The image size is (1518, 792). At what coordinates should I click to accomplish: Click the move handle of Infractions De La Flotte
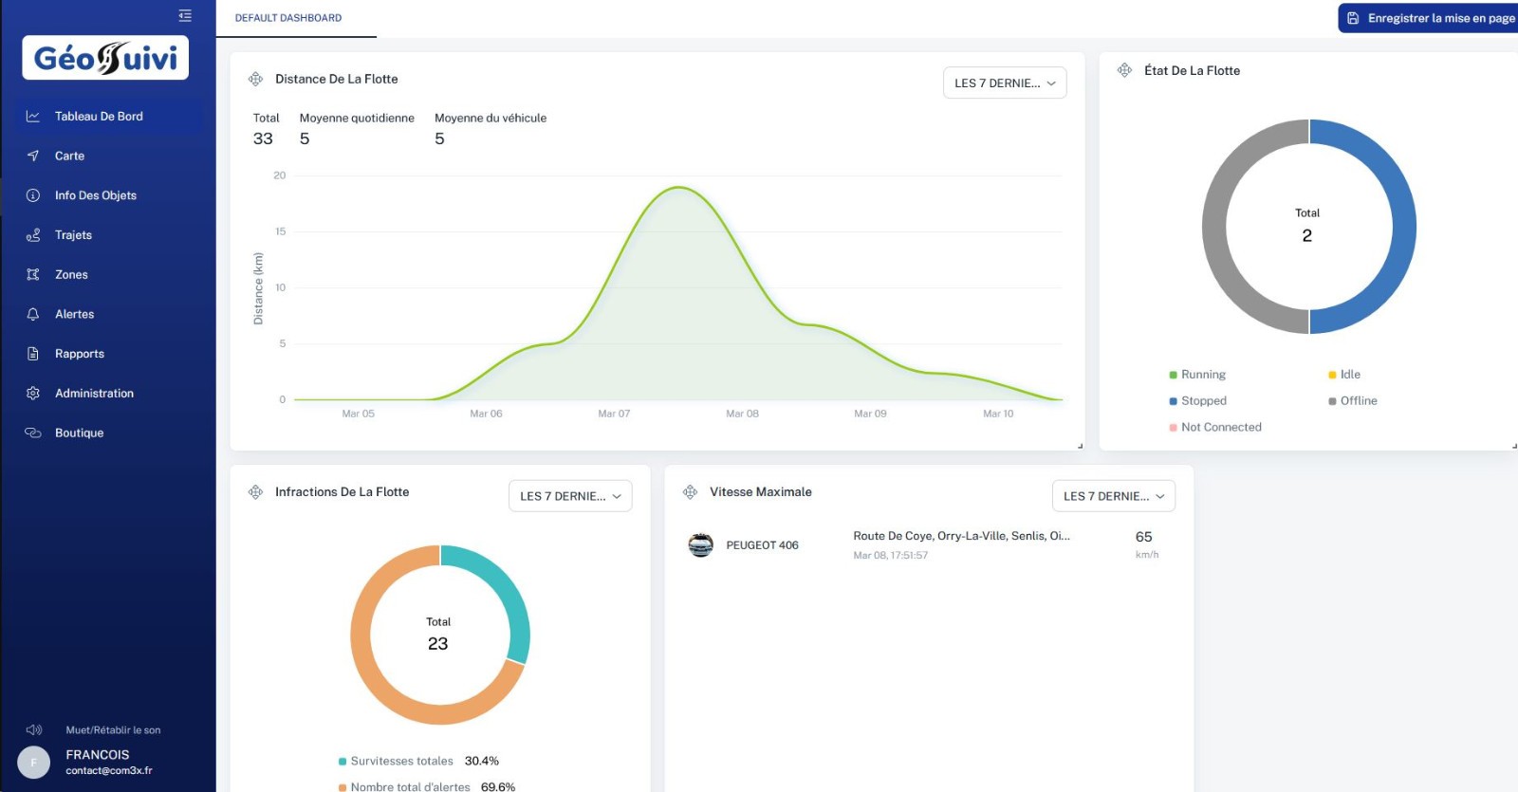click(255, 491)
